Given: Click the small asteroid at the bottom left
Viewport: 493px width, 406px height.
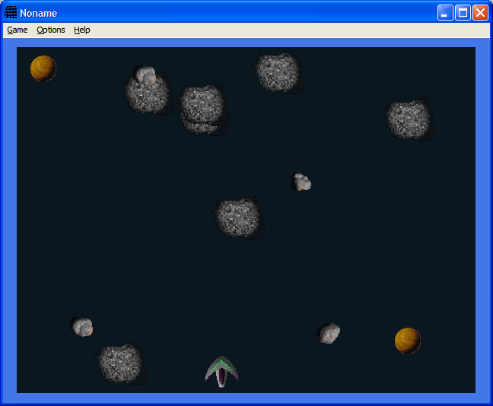Looking at the screenshot, I should tap(81, 327).
